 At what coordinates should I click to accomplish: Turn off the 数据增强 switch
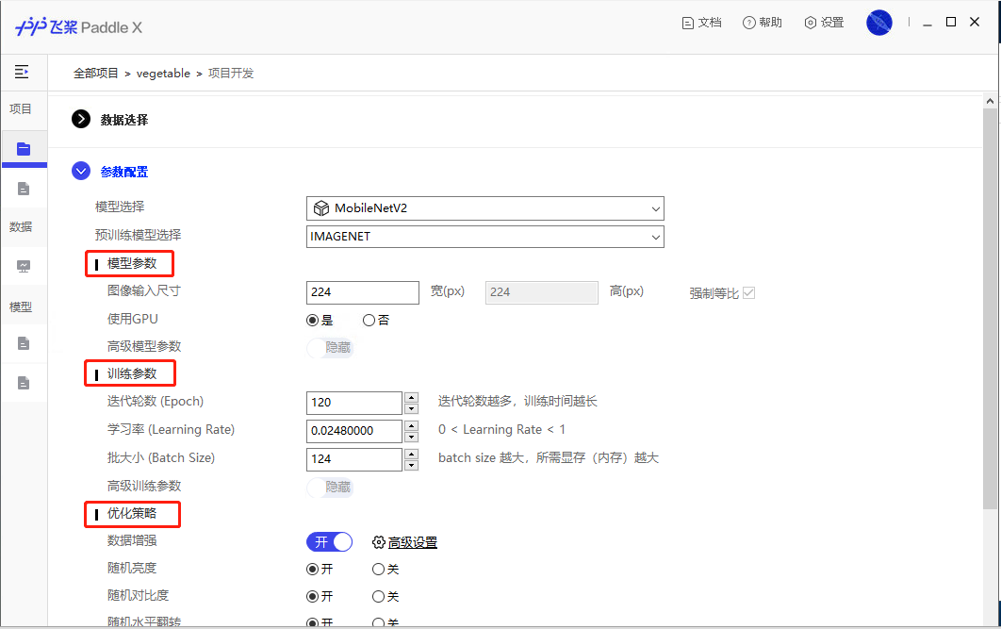pyautogui.click(x=329, y=542)
